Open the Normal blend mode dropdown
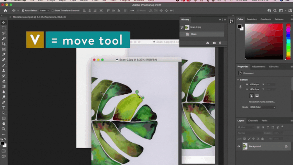This screenshot has height=165, width=293. 250,133
